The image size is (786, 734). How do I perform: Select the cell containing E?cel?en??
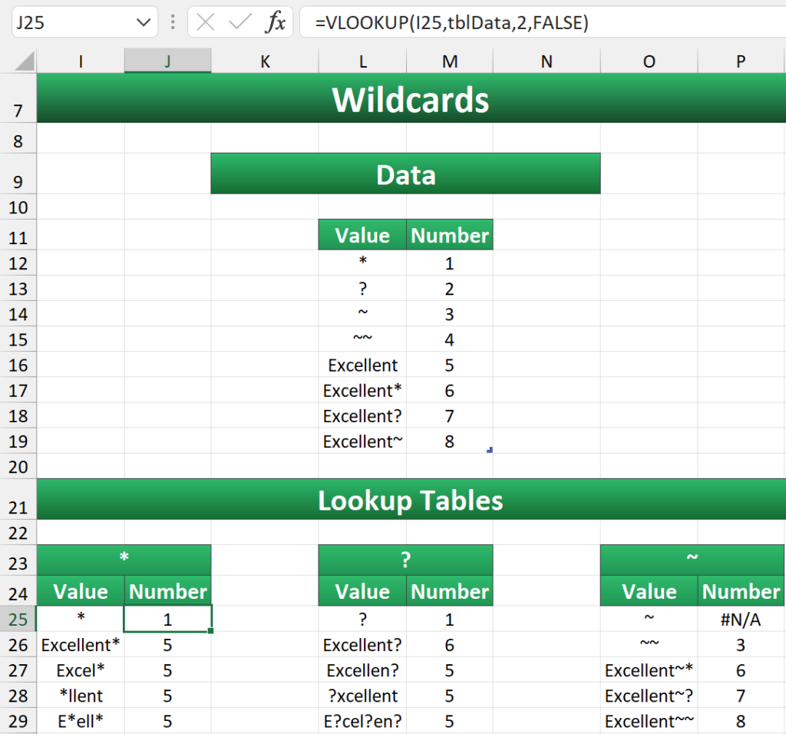coord(362,721)
